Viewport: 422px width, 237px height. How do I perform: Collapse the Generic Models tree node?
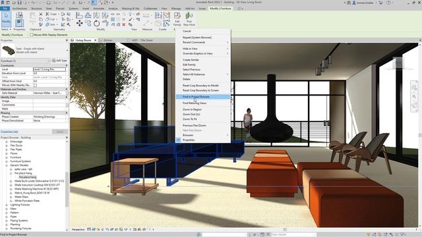click(x=7, y=165)
